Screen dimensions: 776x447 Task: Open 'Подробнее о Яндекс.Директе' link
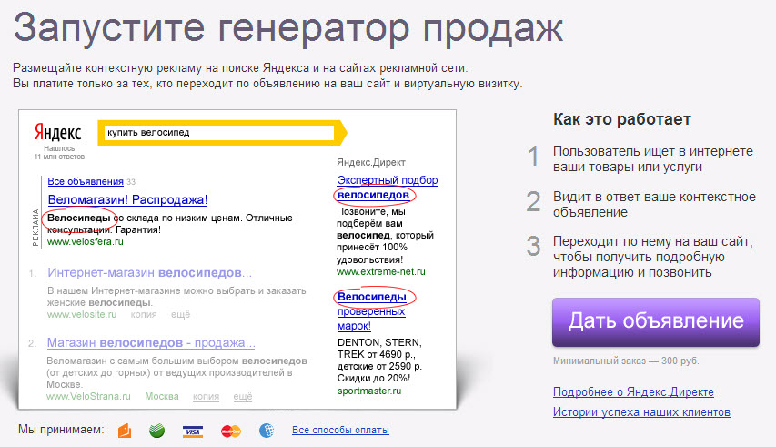pos(633,392)
